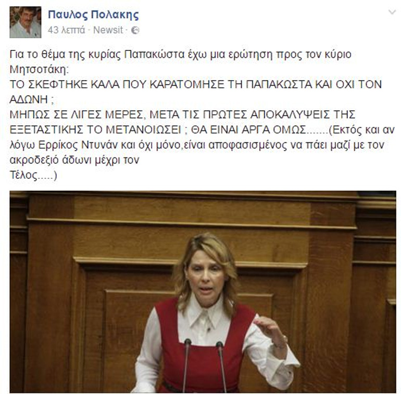Visit the Παυλος Πολακης profile name link
The height and width of the screenshot is (394, 401).
[x=93, y=15]
